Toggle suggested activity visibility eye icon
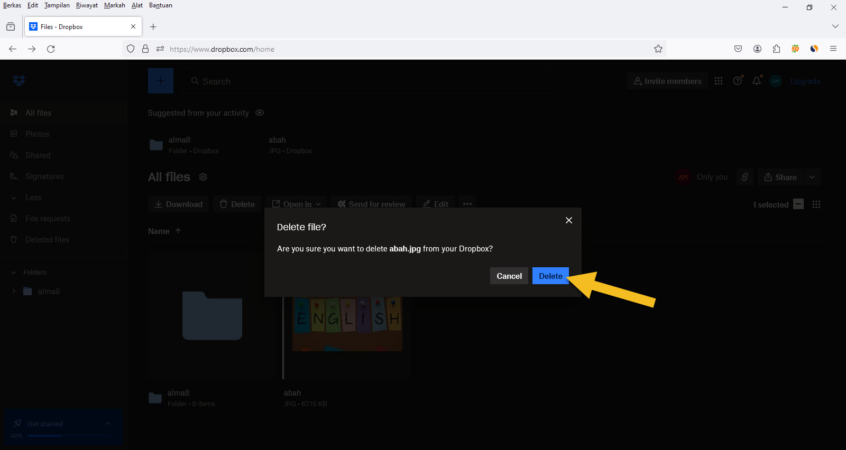Screen dimensions: 846x450 coord(260,112)
